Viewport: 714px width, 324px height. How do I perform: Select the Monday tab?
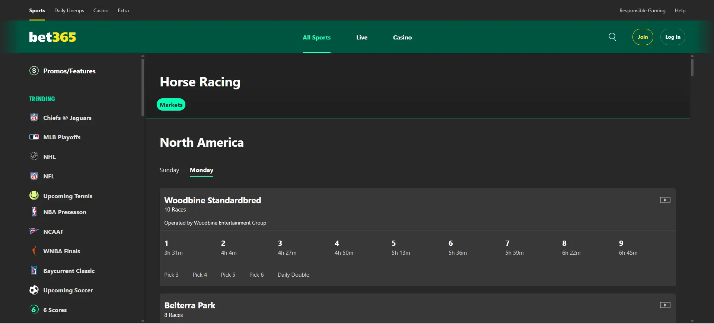click(x=201, y=170)
